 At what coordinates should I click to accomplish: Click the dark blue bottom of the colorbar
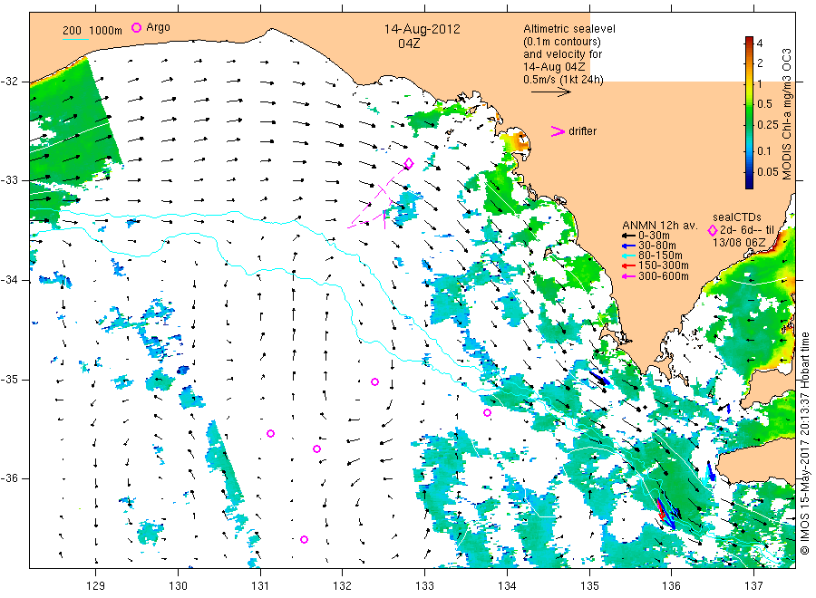pos(749,182)
